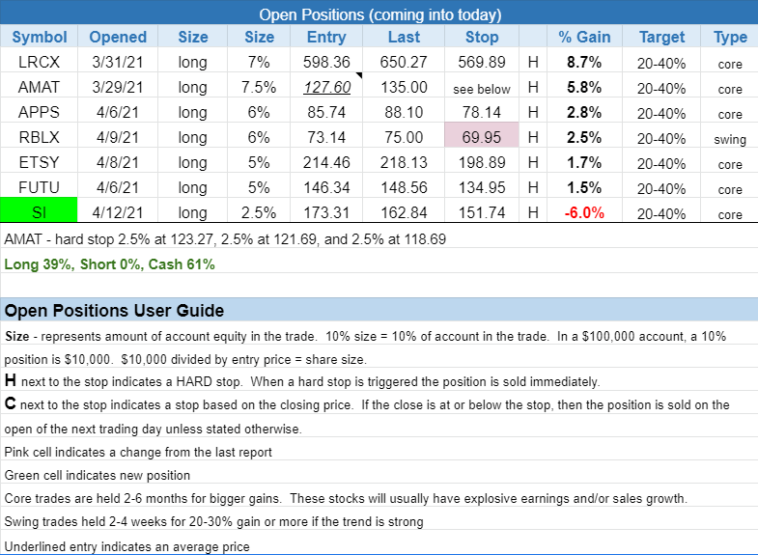Screen dimensions: 758x555
Task: Click the Open Positions User Guide heading
Action: [x=114, y=310]
